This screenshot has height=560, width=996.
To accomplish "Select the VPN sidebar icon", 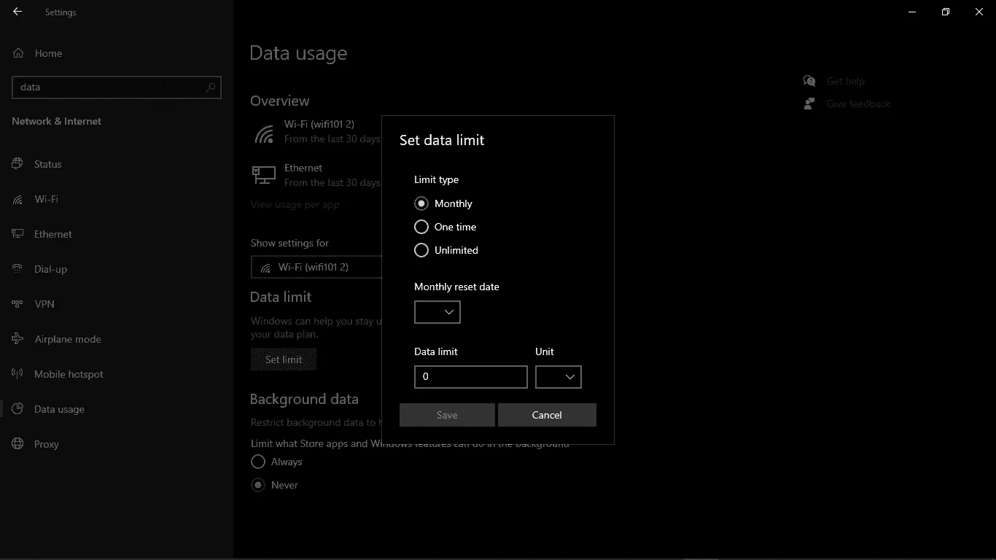I will 18,304.
